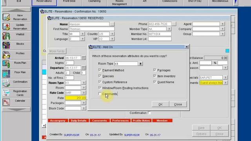Viewport: 251px width, 141px height.
Task: Open the Miscellaneous top menu
Action: pos(220,3)
